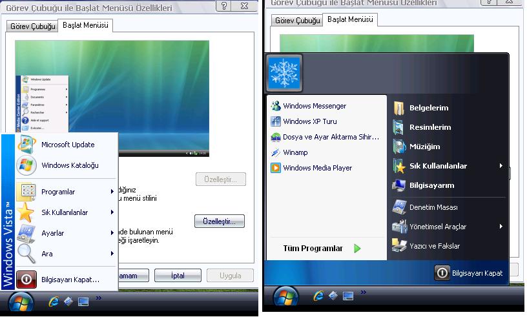The image size is (527, 317).
Task: Click Bilgisayarı Kapat in right start menu
Action: (469, 273)
